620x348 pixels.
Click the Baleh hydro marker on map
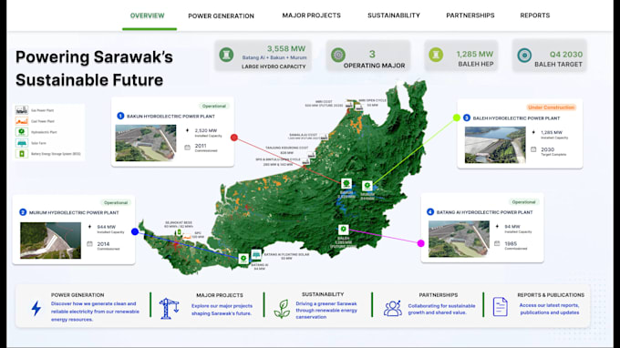[343, 230]
